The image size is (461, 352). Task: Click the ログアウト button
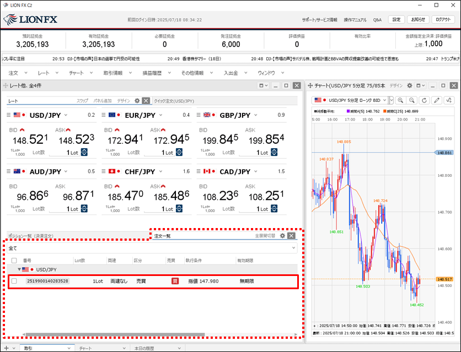[442, 19]
